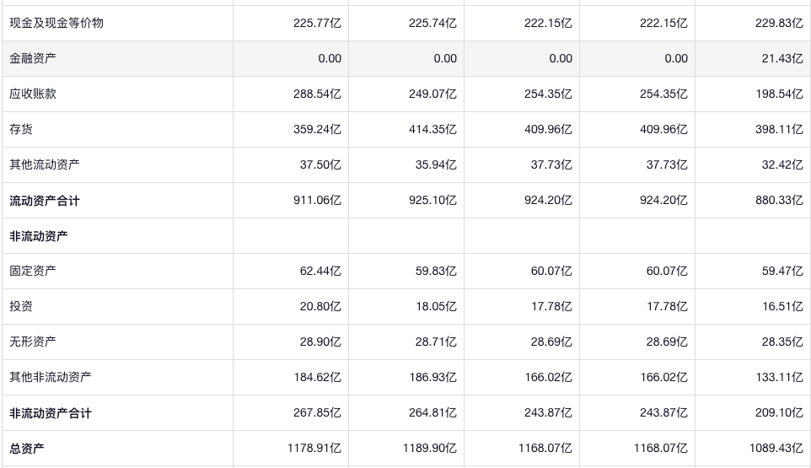Click the 非流动资产 section heading
This screenshot has height=468, width=811.
pos(39,236)
